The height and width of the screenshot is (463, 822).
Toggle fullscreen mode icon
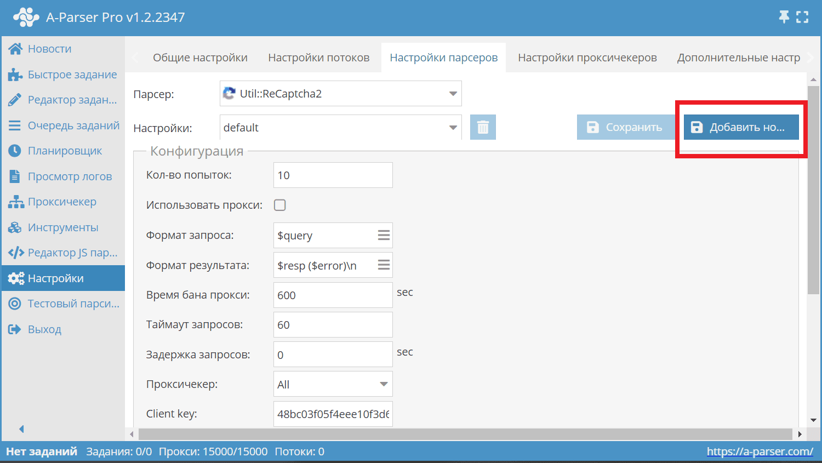coord(802,17)
